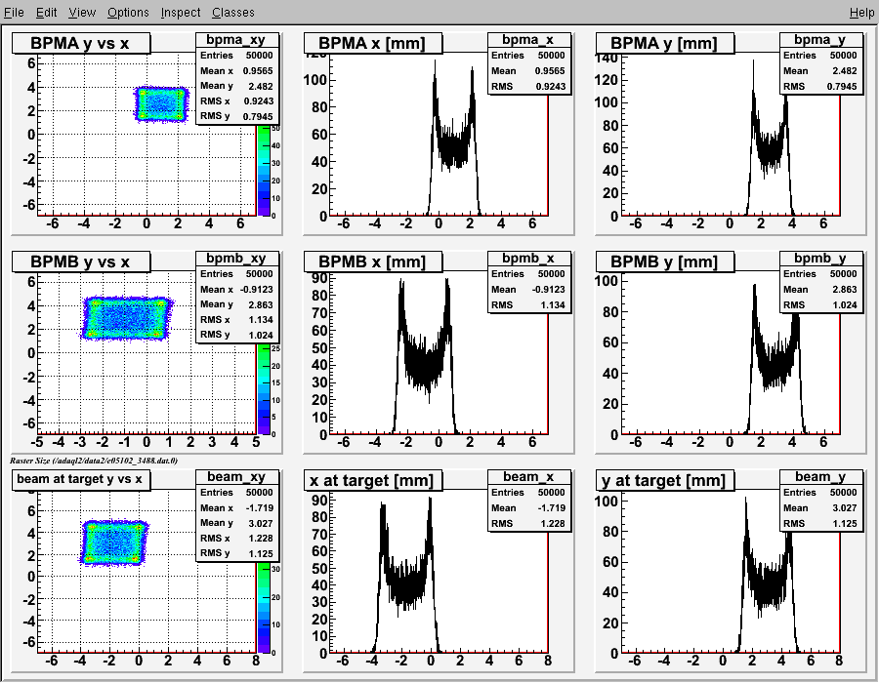Click the bpma_x statistics box header

pyautogui.click(x=528, y=40)
